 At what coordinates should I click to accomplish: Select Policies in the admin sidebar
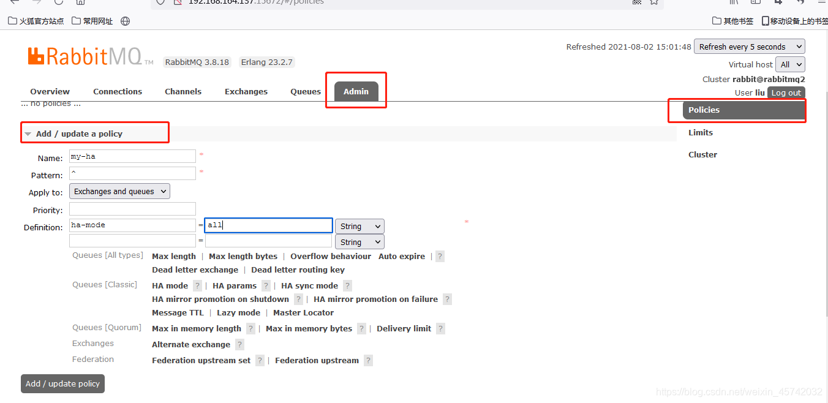tap(743, 110)
